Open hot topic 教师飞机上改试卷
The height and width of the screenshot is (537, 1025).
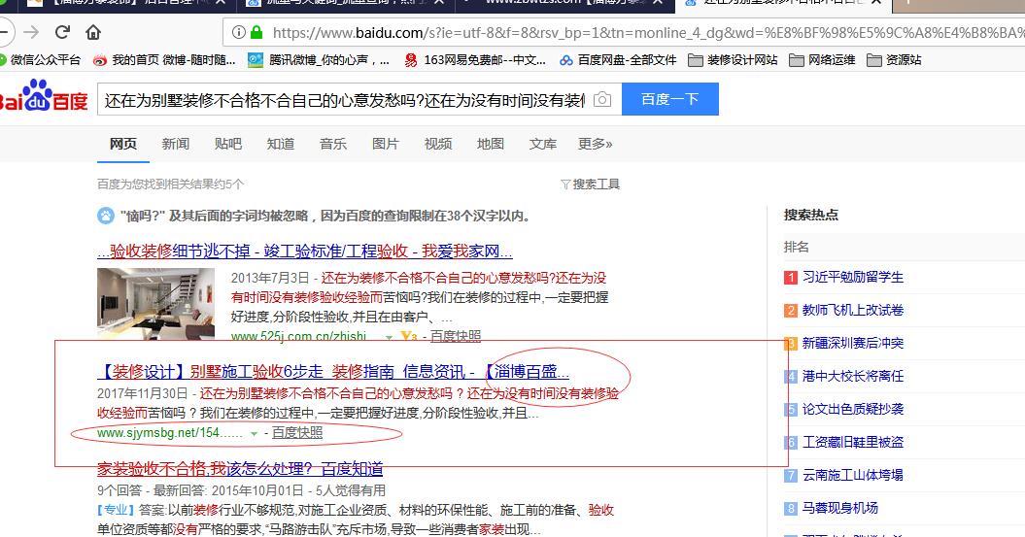click(852, 311)
